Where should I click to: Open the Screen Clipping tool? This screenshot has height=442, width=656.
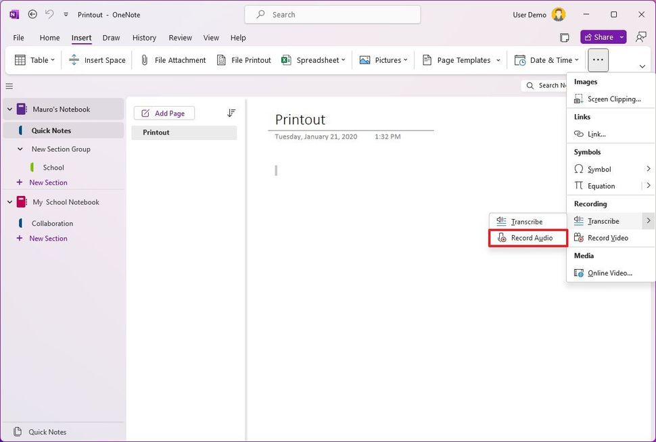[x=610, y=99]
